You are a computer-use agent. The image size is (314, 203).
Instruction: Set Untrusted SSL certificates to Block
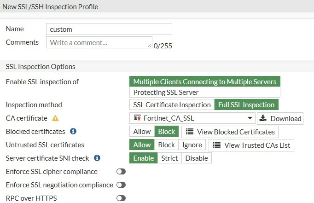[x=166, y=145]
